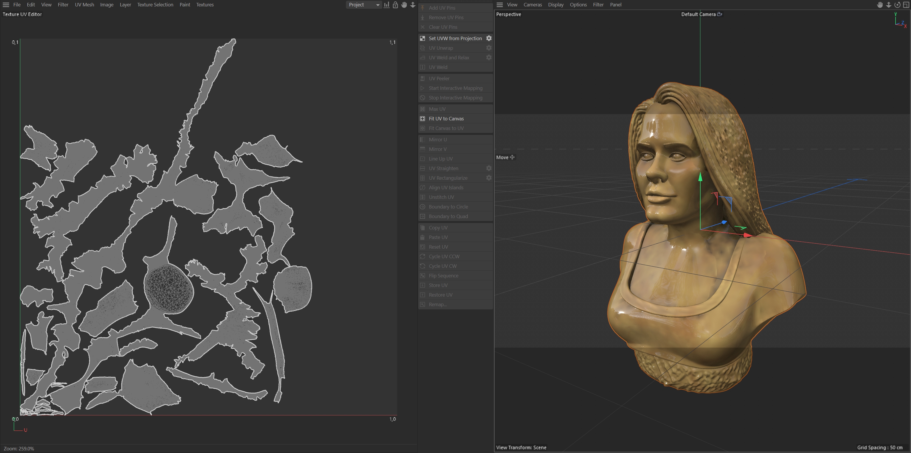Toggle the unlocked padlock icon in UV editor
This screenshot has height=453, width=911.
(x=395, y=5)
